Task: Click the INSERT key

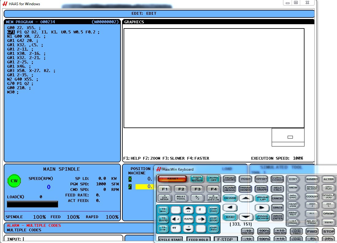Action: pos(312,179)
